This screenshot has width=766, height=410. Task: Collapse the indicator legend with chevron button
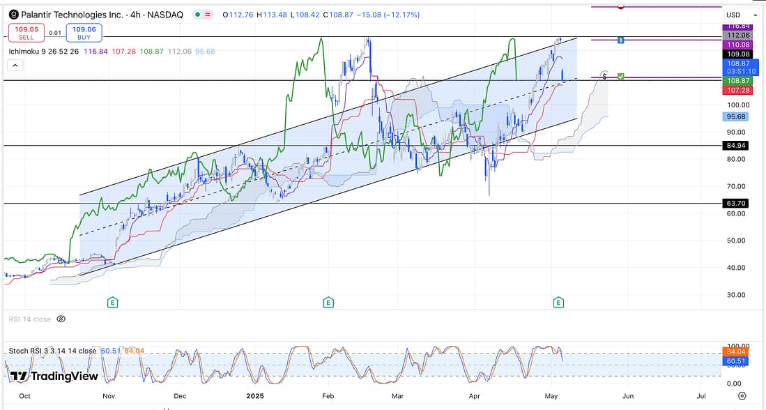15,65
